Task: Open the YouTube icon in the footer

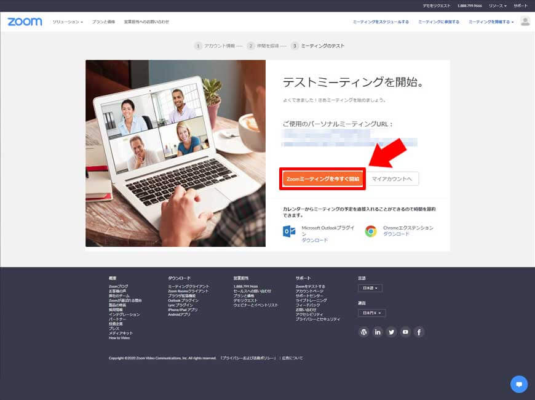Action: [x=405, y=332]
